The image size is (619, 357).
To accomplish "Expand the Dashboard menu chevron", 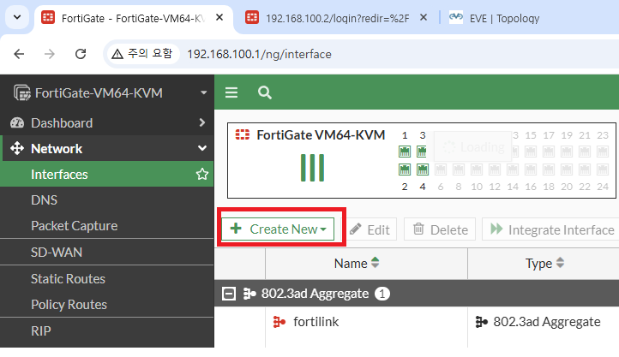I will coord(202,122).
